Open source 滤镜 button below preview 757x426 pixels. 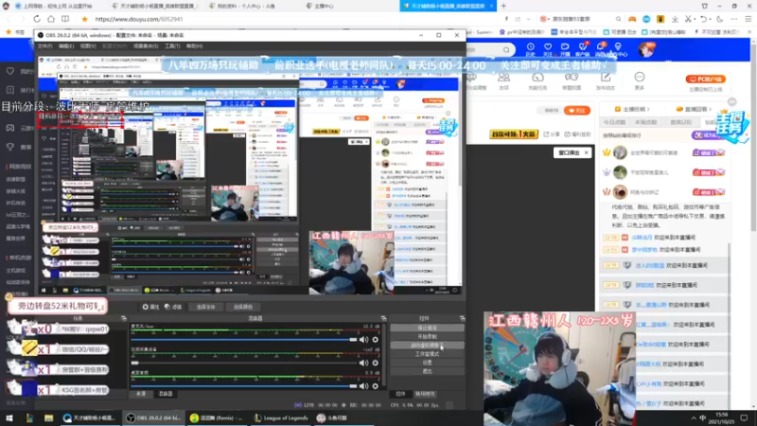(173, 307)
